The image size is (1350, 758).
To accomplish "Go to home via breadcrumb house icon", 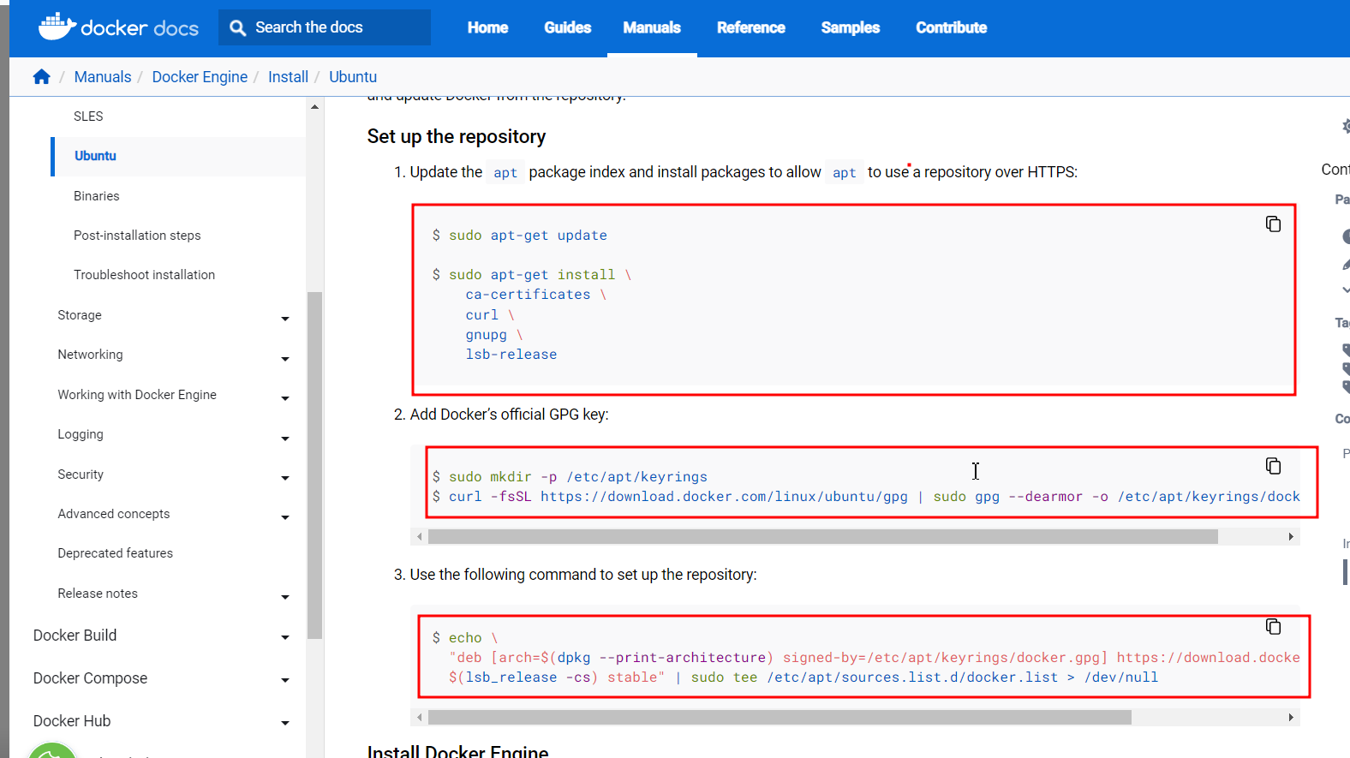I will [x=41, y=77].
